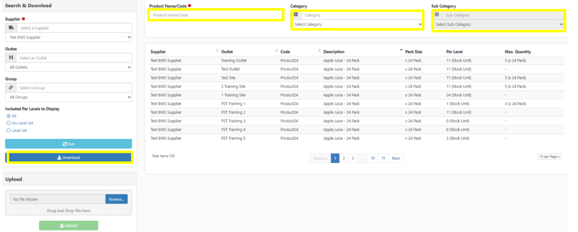Click the cutlery icon beside Outlet search
This screenshot has height=232, width=578.
pos(11,58)
